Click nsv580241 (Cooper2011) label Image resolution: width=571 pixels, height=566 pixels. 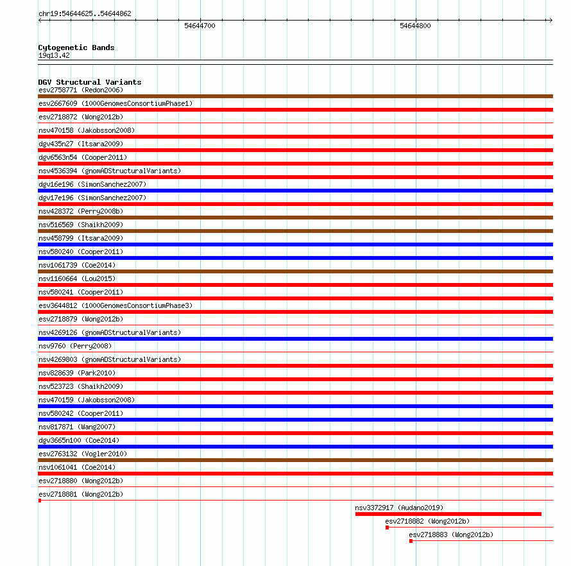click(x=81, y=292)
